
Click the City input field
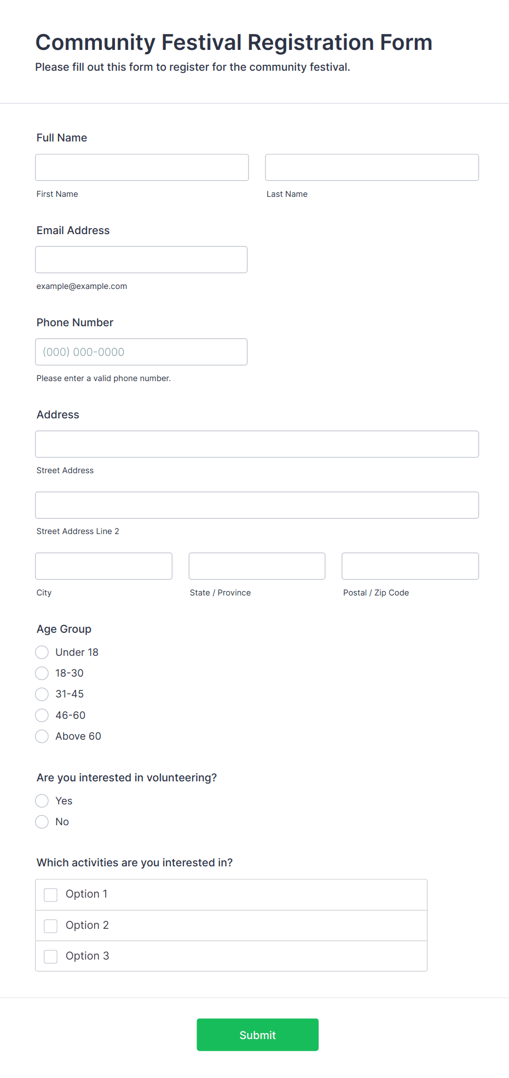104,566
